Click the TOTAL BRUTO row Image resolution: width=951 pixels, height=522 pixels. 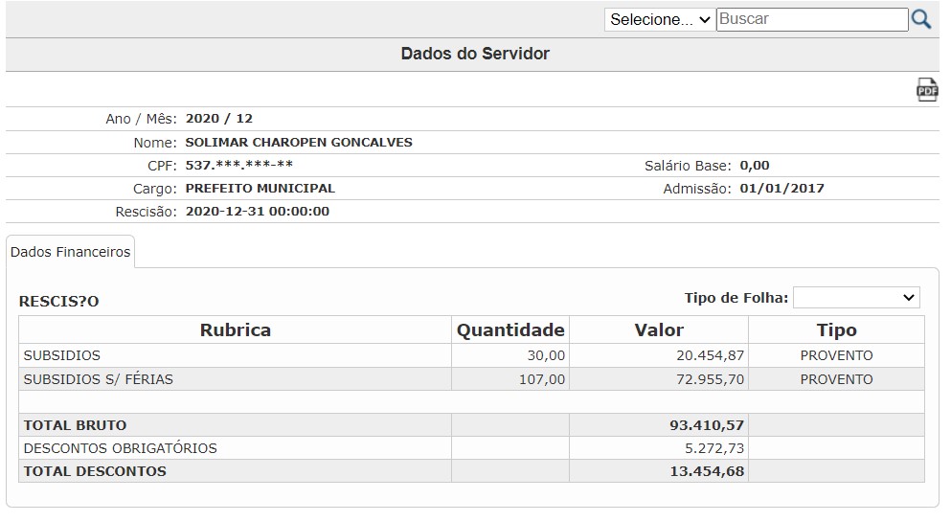(471, 425)
